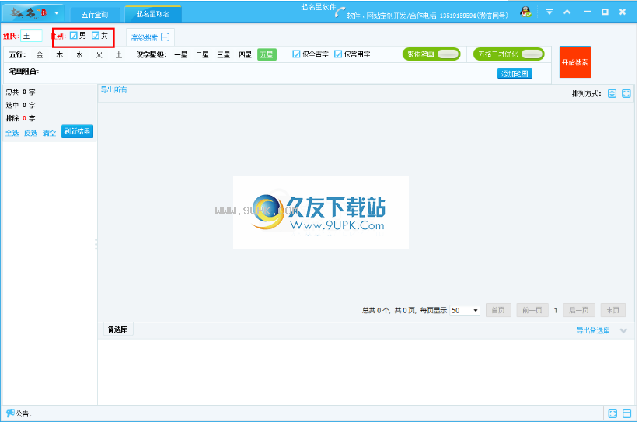Toggle the 繁体笔画 switch
Screen dimensions: 642x425
(x=431, y=54)
